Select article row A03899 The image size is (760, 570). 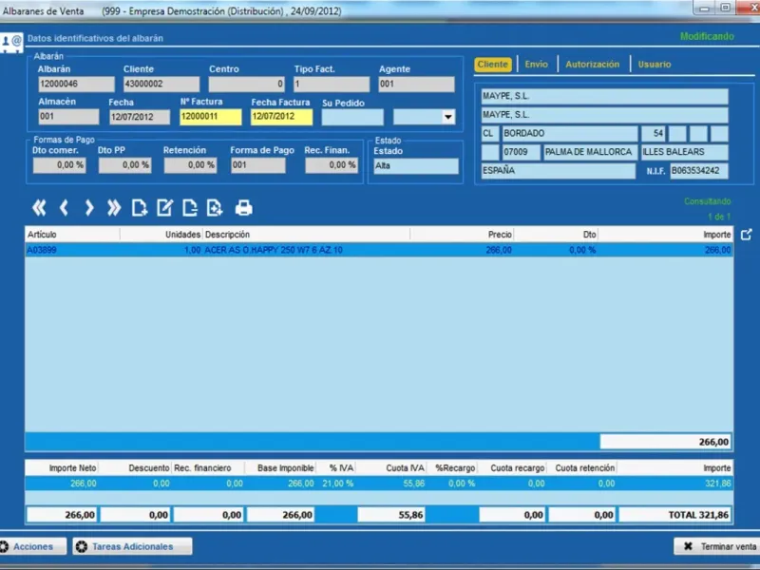(x=379, y=250)
